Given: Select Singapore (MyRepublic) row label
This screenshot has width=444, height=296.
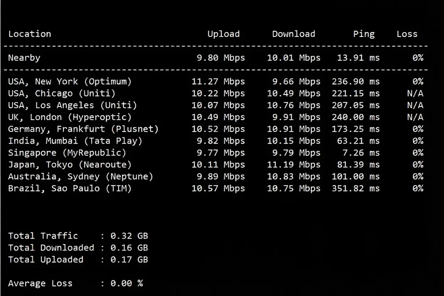Looking at the screenshot, I should tap(67, 153).
